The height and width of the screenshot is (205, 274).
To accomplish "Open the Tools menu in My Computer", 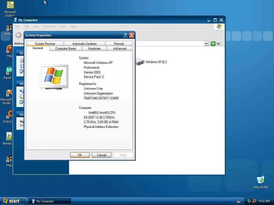I will [x=63, y=26].
